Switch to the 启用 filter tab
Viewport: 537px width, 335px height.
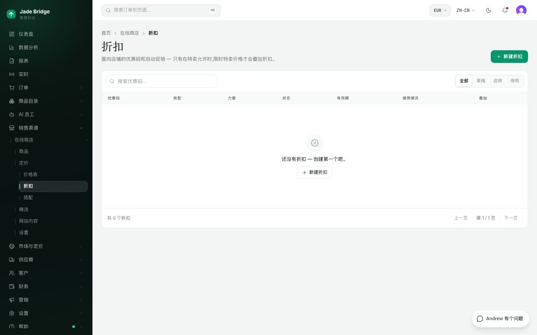(x=498, y=81)
